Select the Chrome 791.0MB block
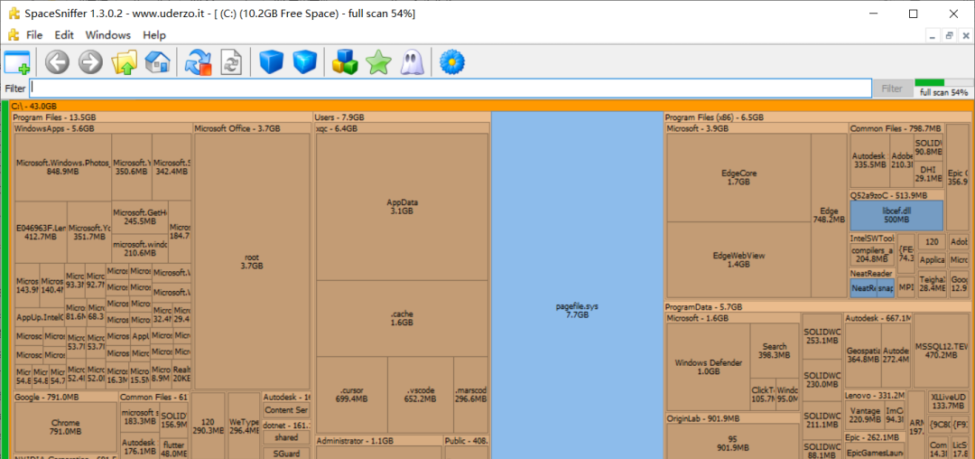975x459 pixels. 65,426
